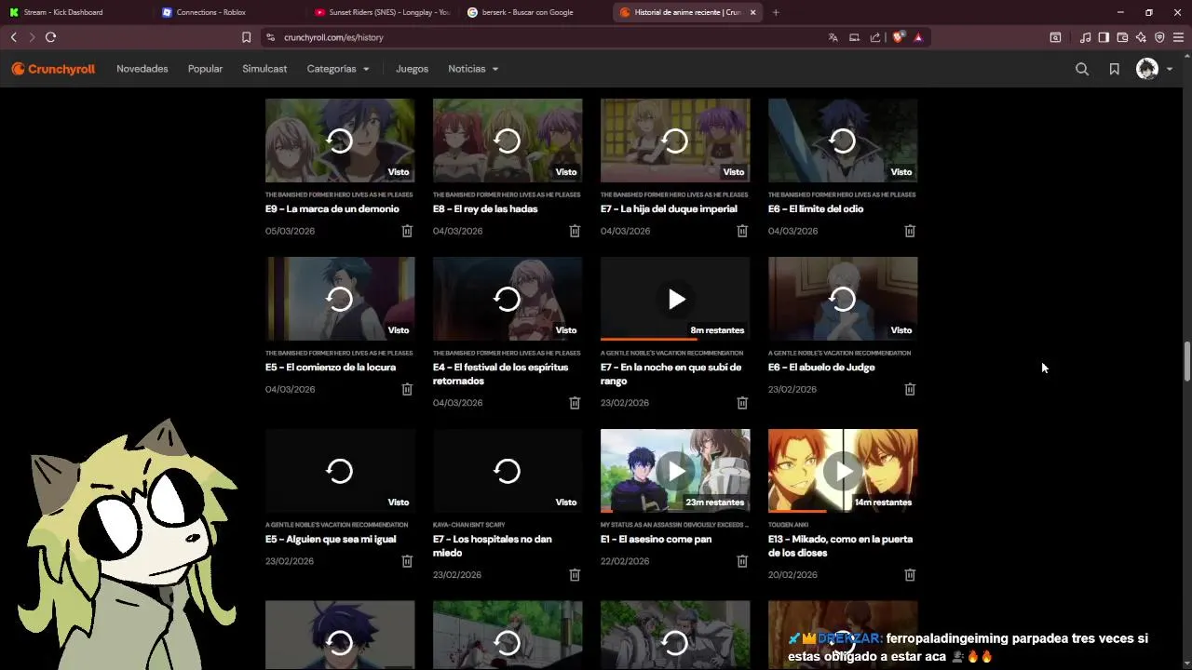The height and width of the screenshot is (670, 1192).
Task: Open the profile avatar account menu
Action: click(1154, 69)
